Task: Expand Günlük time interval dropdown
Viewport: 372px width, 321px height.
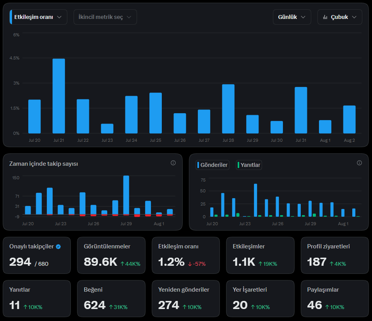Action: tap(292, 17)
